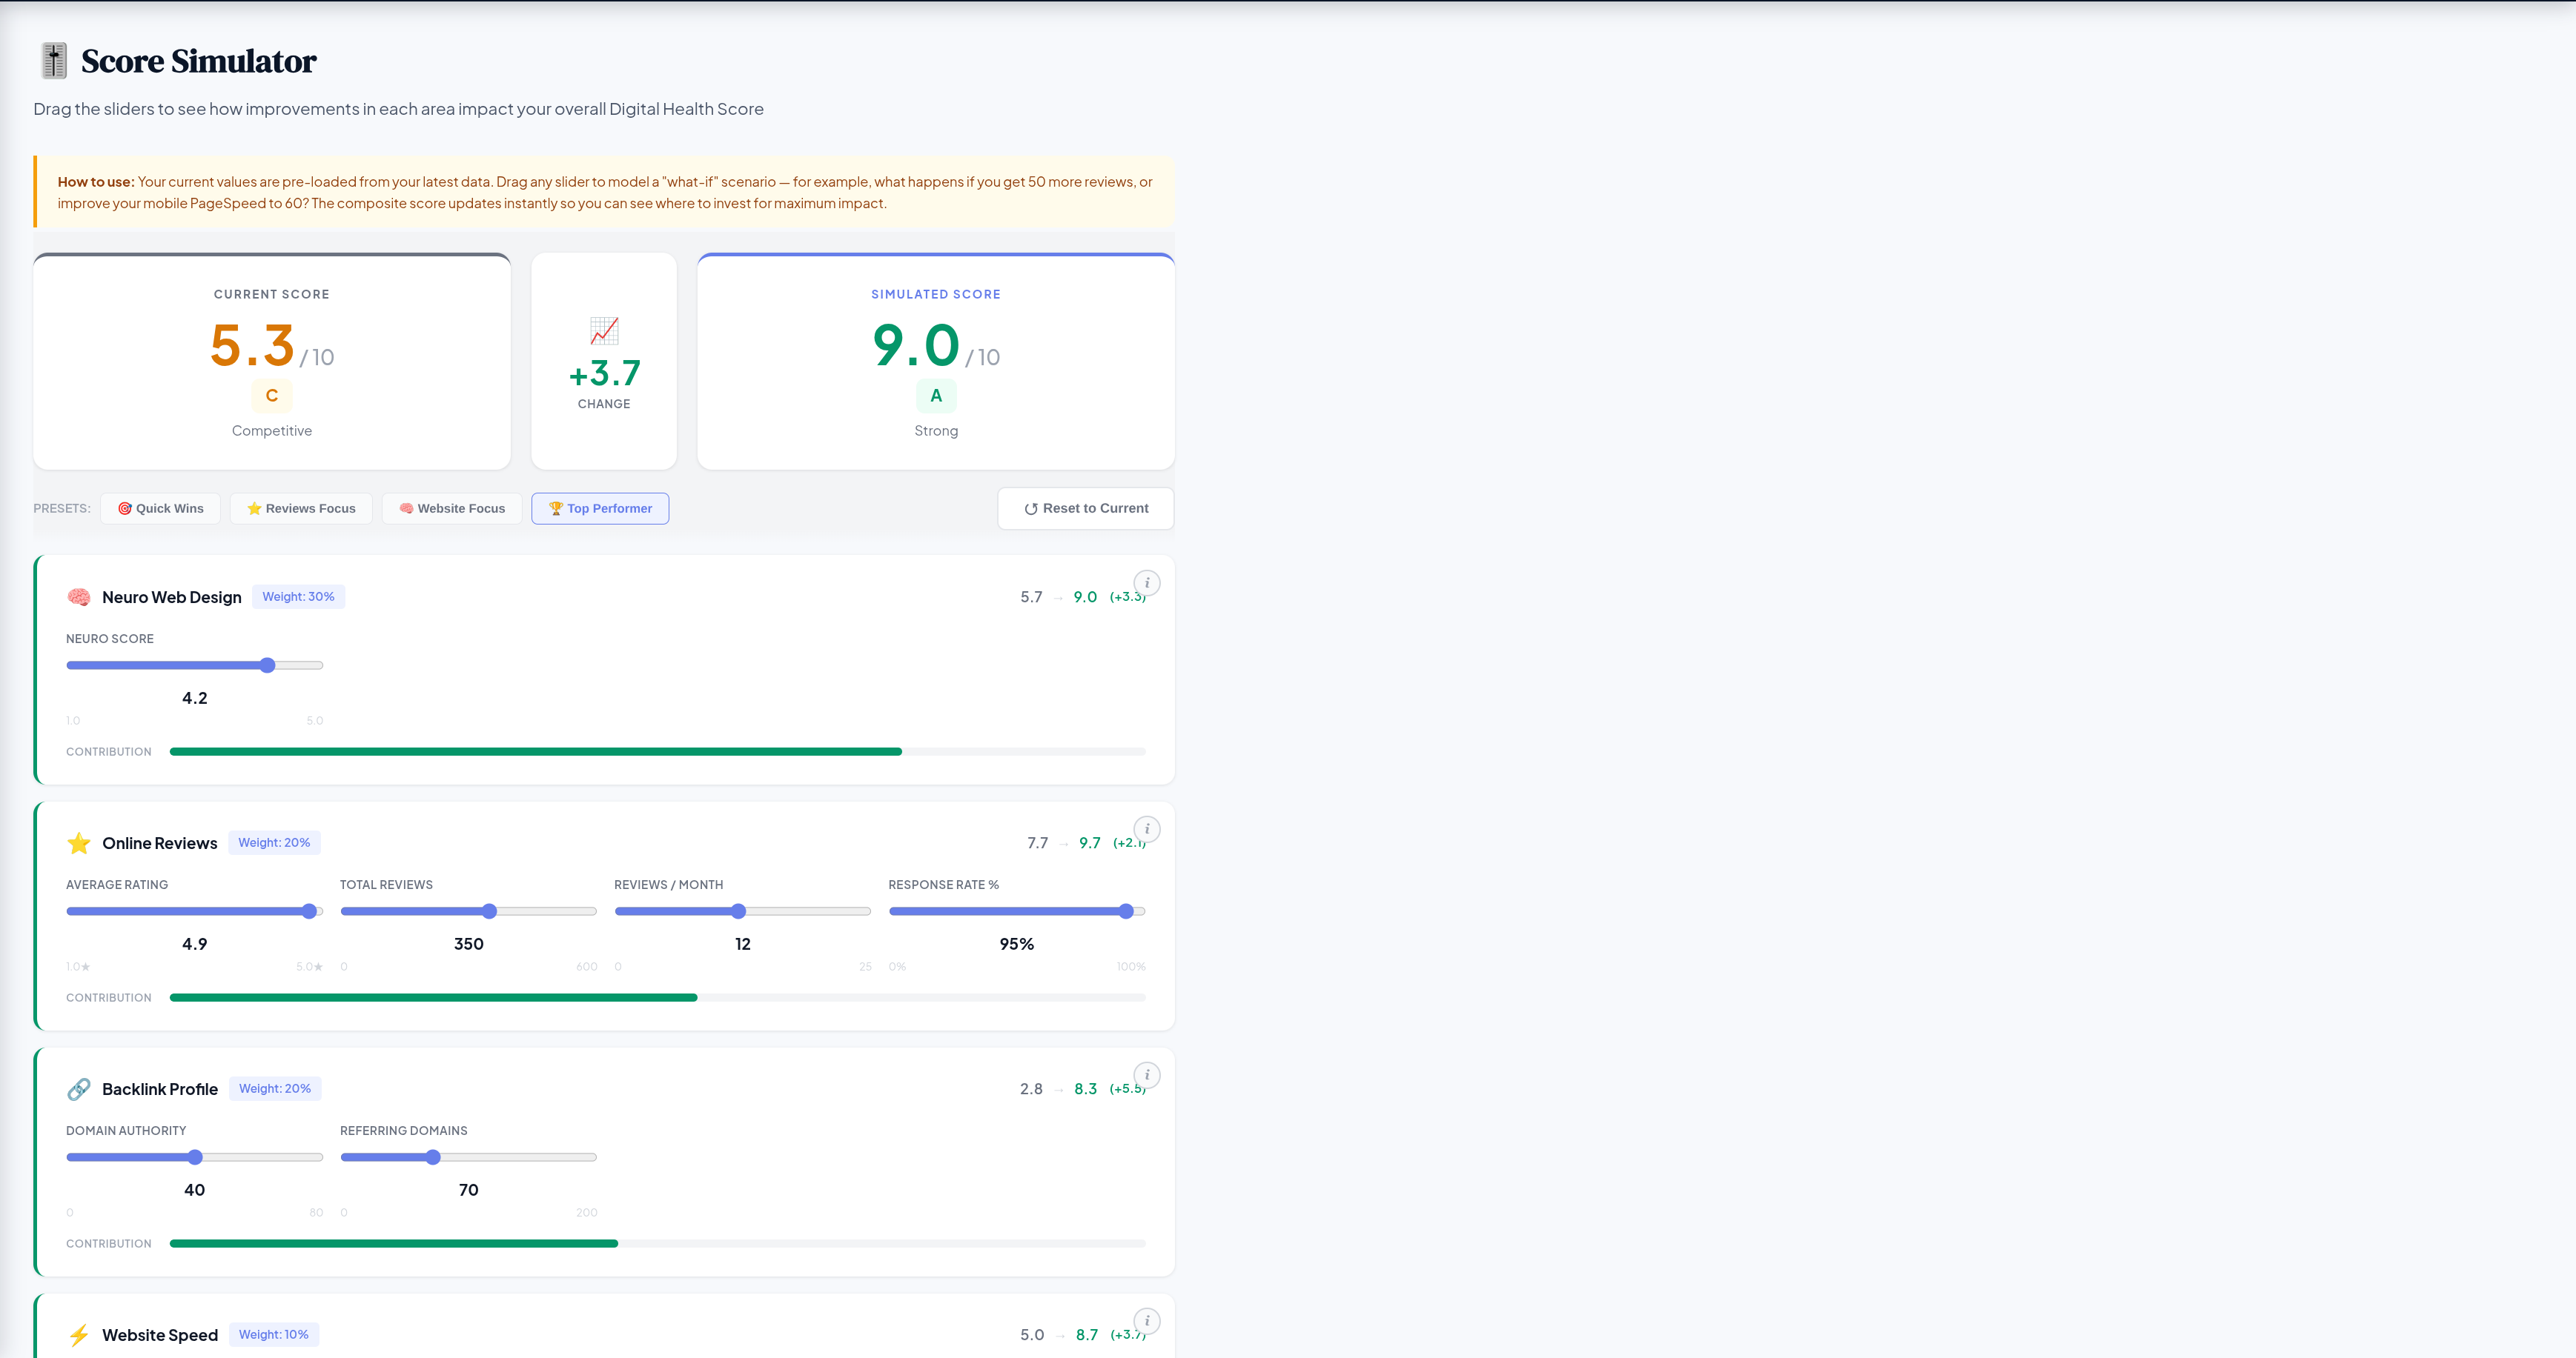
Task: Apply the Website Focus preset
Action: [452, 509]
